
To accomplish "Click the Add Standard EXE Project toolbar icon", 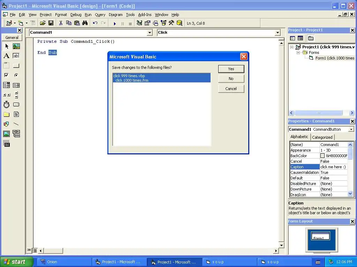I will click(9, 23).
